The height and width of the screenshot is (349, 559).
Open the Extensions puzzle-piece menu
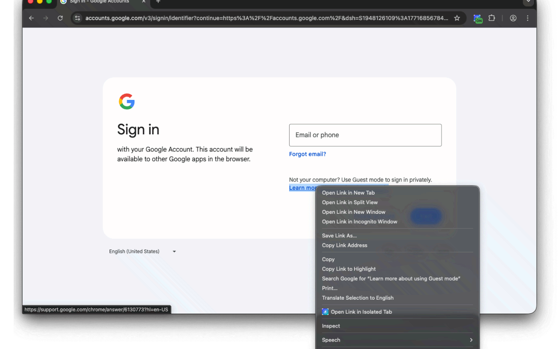tap(492, 18)
